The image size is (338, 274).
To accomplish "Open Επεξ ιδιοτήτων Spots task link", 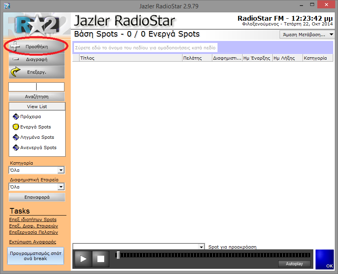I will (x=33, y=220).
